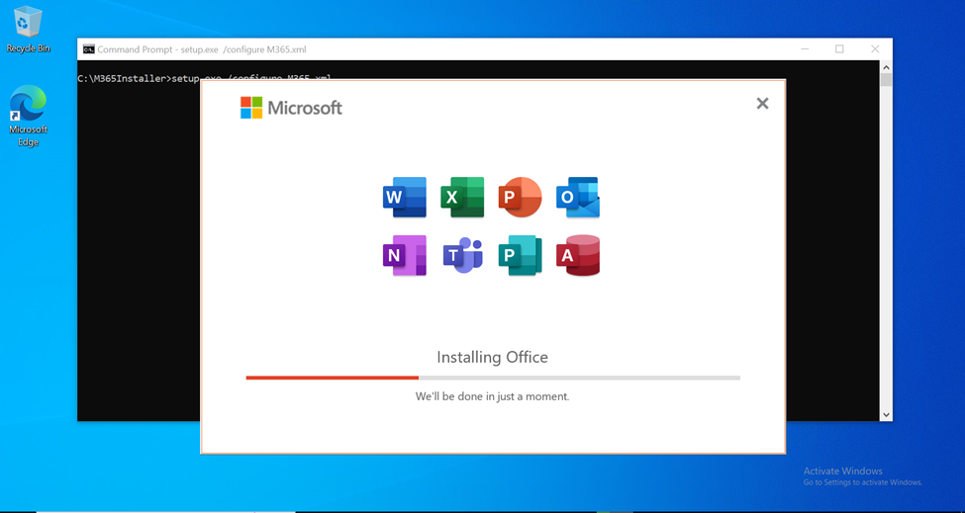
Task: Click Command Prompt scrollbar down arrow
Action: 886,415
